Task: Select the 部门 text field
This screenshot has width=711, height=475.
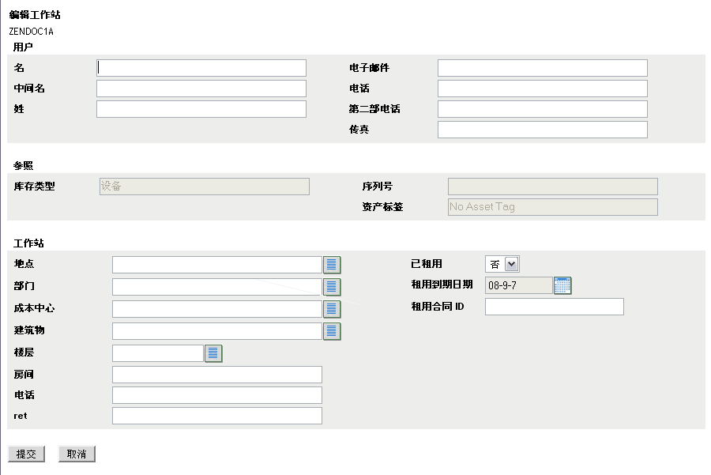Action: [x=217, y=287]
